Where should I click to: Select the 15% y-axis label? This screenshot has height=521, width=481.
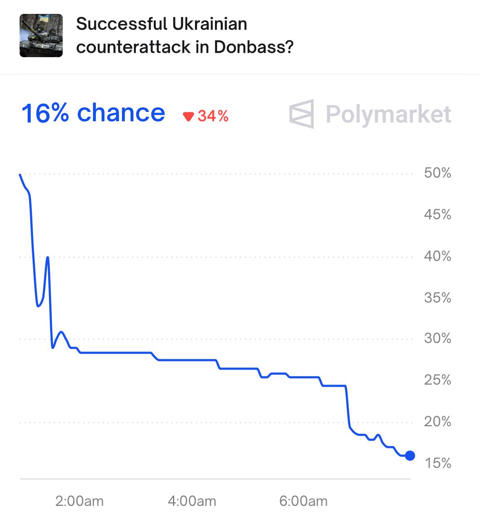pyautogui.click(x=437, y=463)
